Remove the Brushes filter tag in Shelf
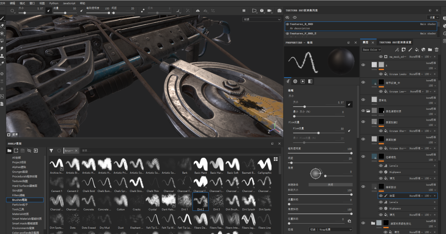Screen dimensions: 446x234 click(x=76, y=151)
